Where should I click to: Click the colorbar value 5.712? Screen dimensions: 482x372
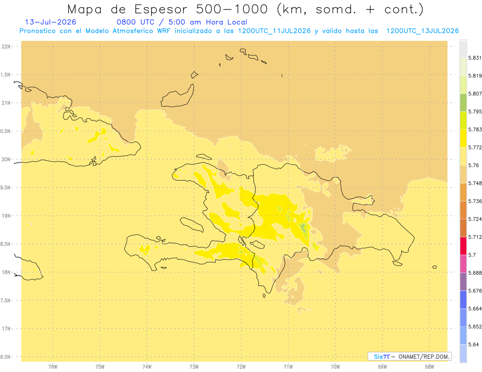coord(475,237)
